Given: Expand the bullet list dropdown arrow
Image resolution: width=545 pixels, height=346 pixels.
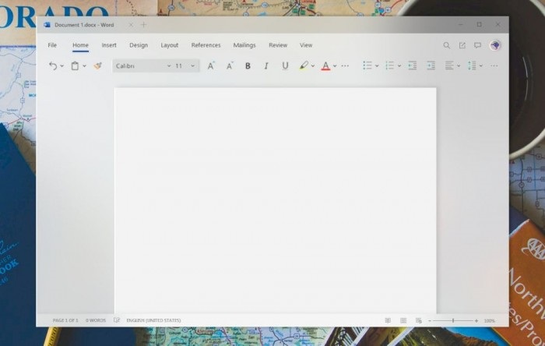Looking at the screenshot, I should [377, 66].
